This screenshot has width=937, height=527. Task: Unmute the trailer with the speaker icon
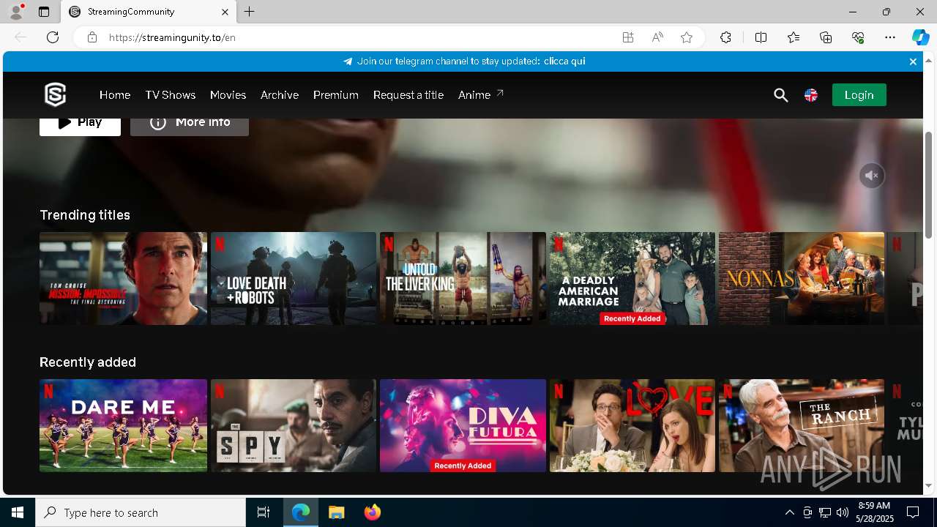tap(872, 176)
